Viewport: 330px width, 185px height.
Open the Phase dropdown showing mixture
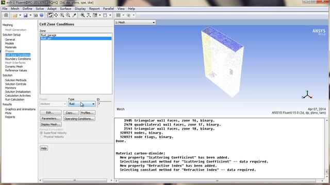tap(53, 104)
